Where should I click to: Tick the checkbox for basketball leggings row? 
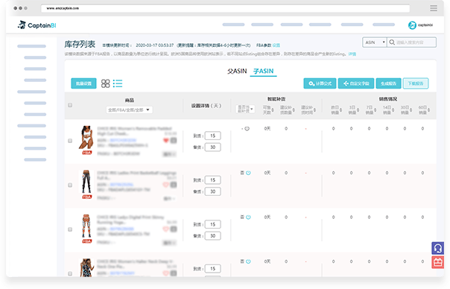pos(70,185)
